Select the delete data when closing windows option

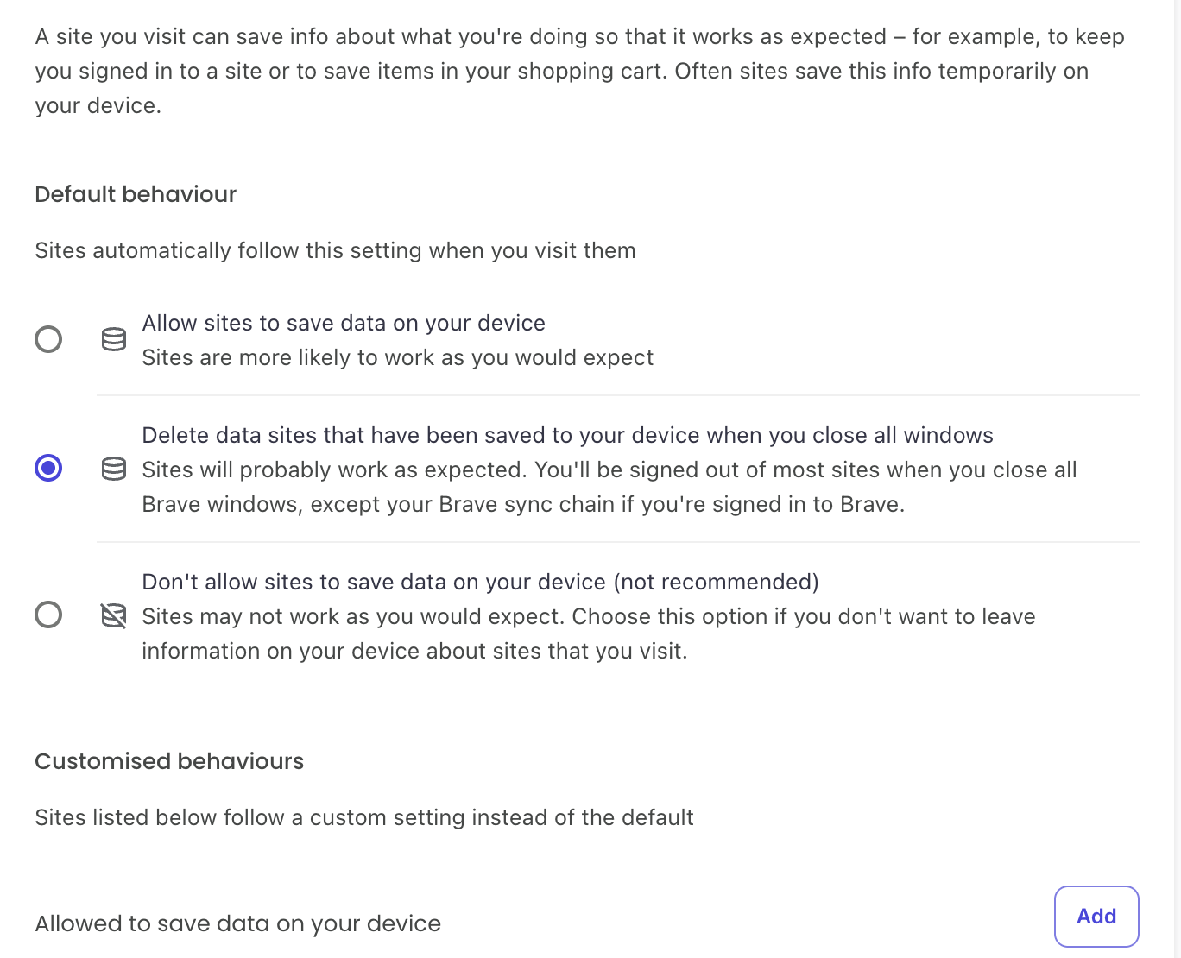(x=48, y=469)
